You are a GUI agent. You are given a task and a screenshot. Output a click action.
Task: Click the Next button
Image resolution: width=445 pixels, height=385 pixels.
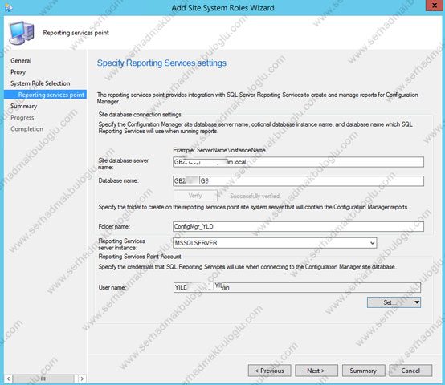pyautogui.click(x=316, y=371)
